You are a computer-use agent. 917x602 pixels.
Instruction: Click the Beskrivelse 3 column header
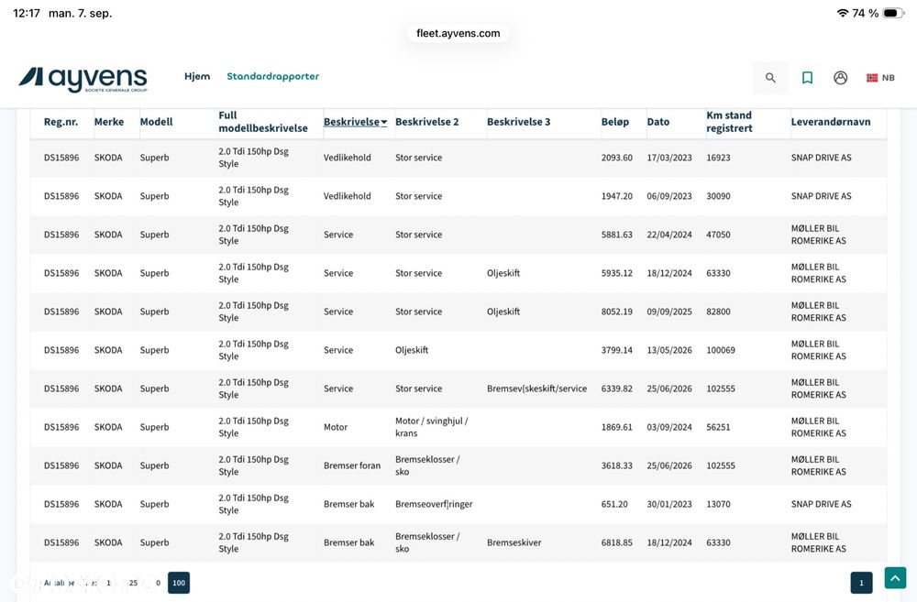[519, 122]
